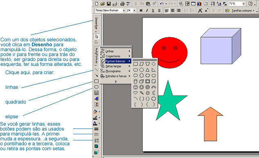259x158 pixels.
Task: Run the spelling check (ABC checkmark)
Action: coord(128,3)
